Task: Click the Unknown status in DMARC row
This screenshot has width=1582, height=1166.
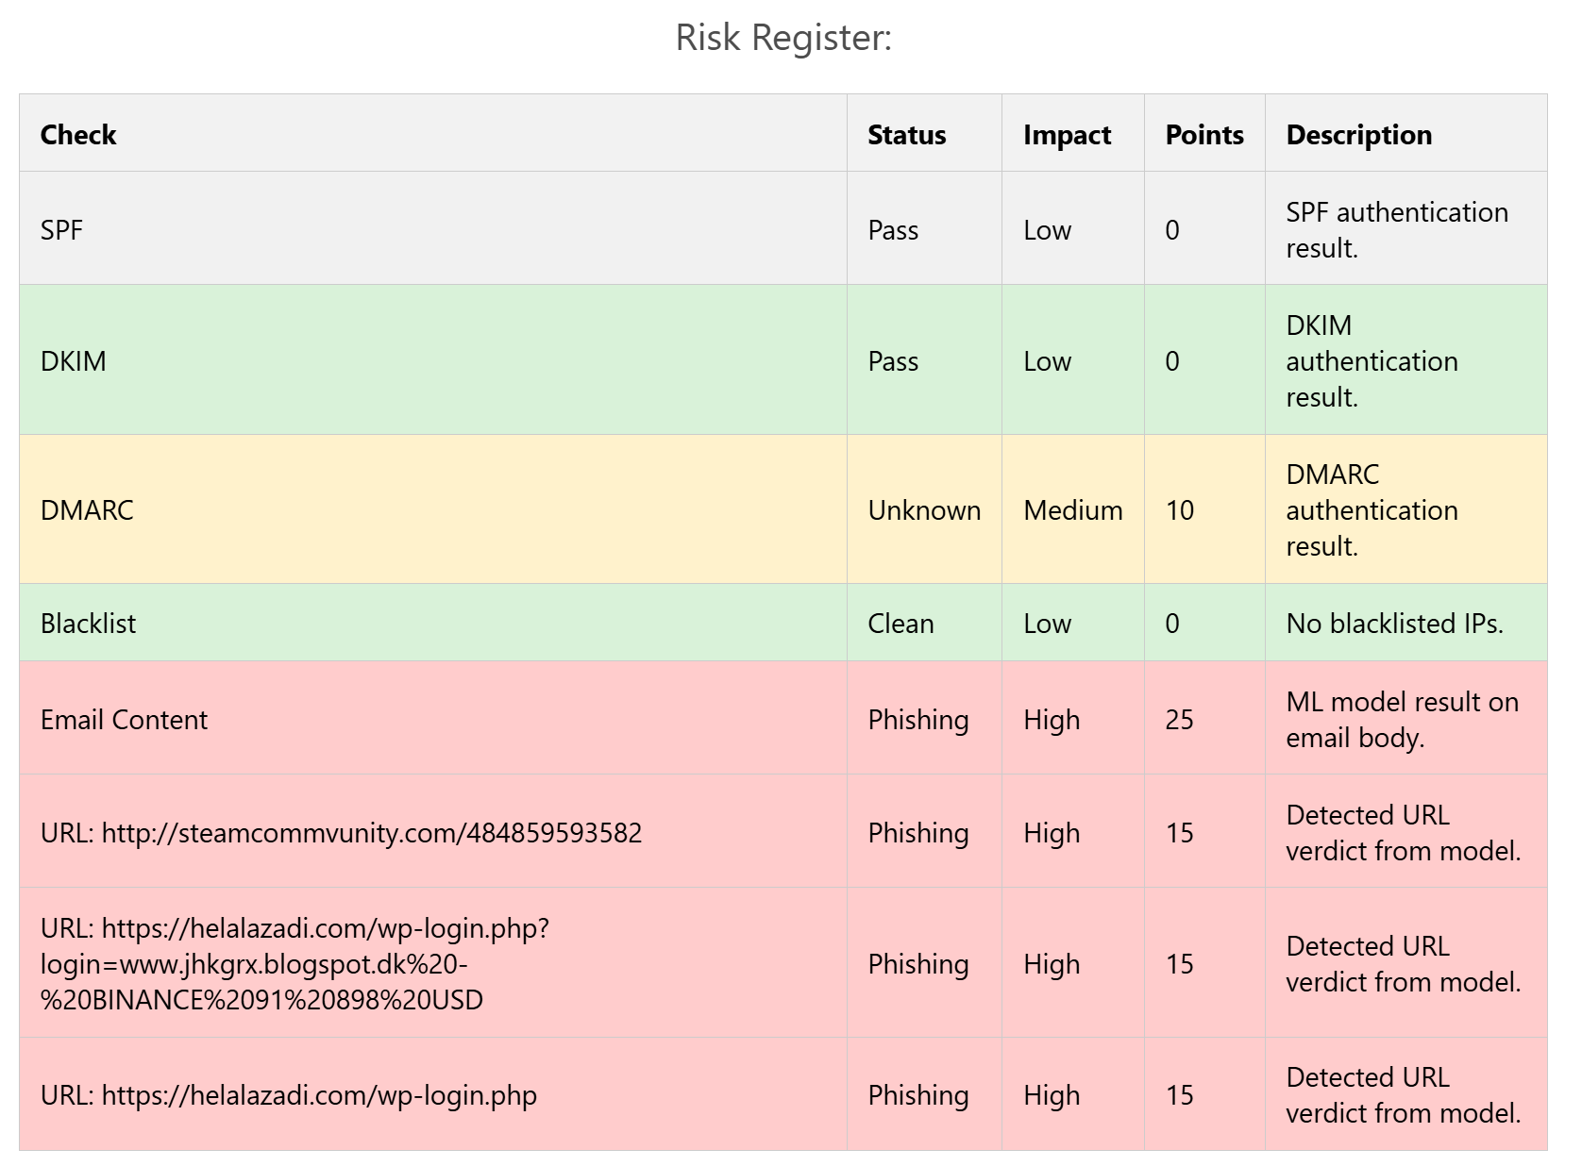Action: click(x=923, y=510)
